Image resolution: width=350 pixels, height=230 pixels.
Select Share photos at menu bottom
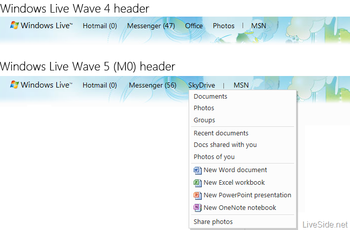pos(213,222)
